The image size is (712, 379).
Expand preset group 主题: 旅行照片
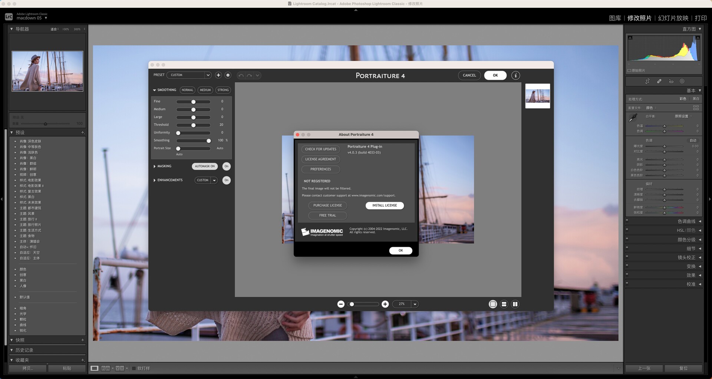click(x=15, y=225)
